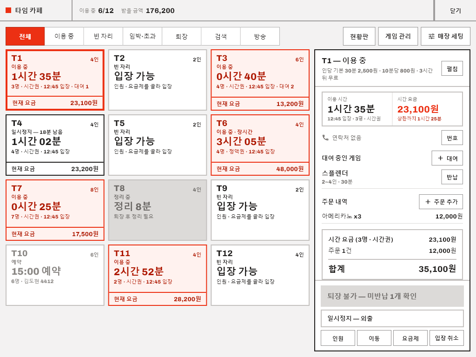The height and width of the screenshot is (357, 476).
Task: Expand T1 details with 펼침
Action: pos(452,69)
